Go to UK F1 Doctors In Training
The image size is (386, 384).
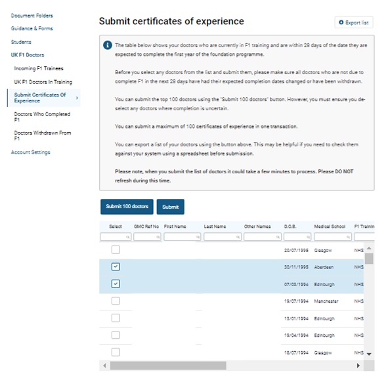click(x=43, y=82)
